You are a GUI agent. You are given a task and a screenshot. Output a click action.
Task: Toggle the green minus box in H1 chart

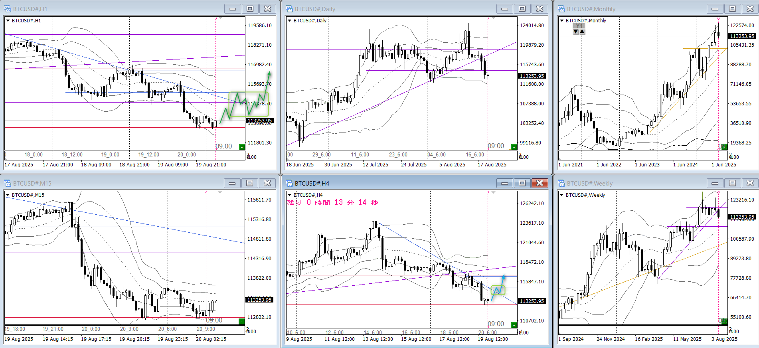pyautogui.click(x=241, y=147)
